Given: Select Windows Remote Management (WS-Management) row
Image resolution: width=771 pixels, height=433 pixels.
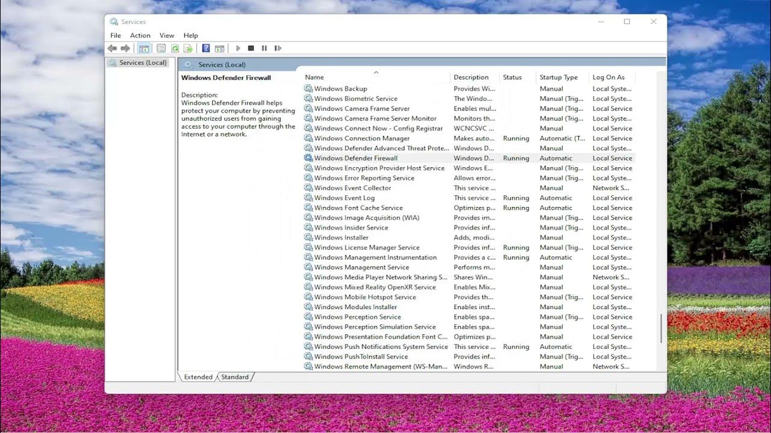Looking at the screenshot, I should pos(469,366).
